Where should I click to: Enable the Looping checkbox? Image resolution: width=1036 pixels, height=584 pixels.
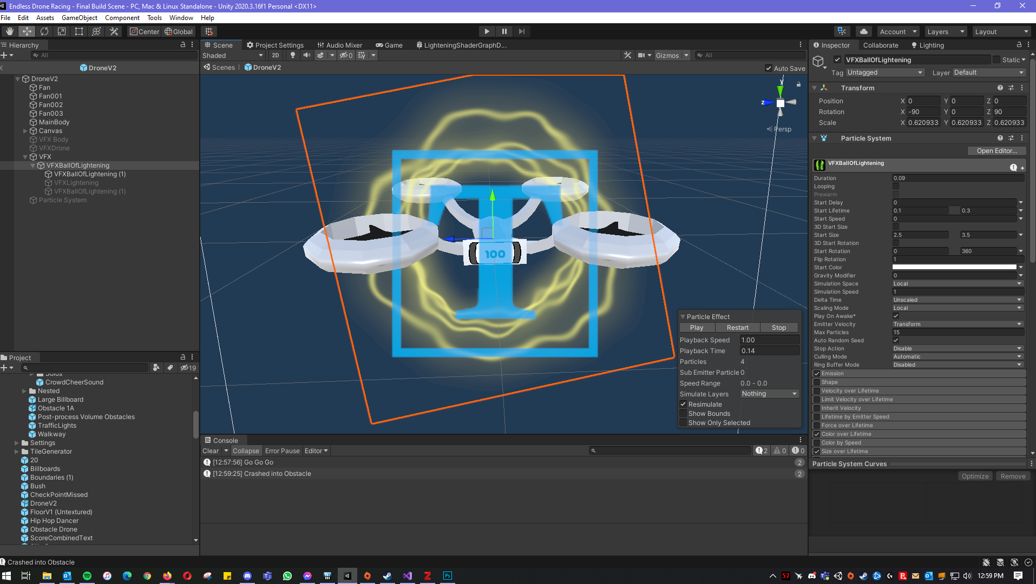(896, 187)
